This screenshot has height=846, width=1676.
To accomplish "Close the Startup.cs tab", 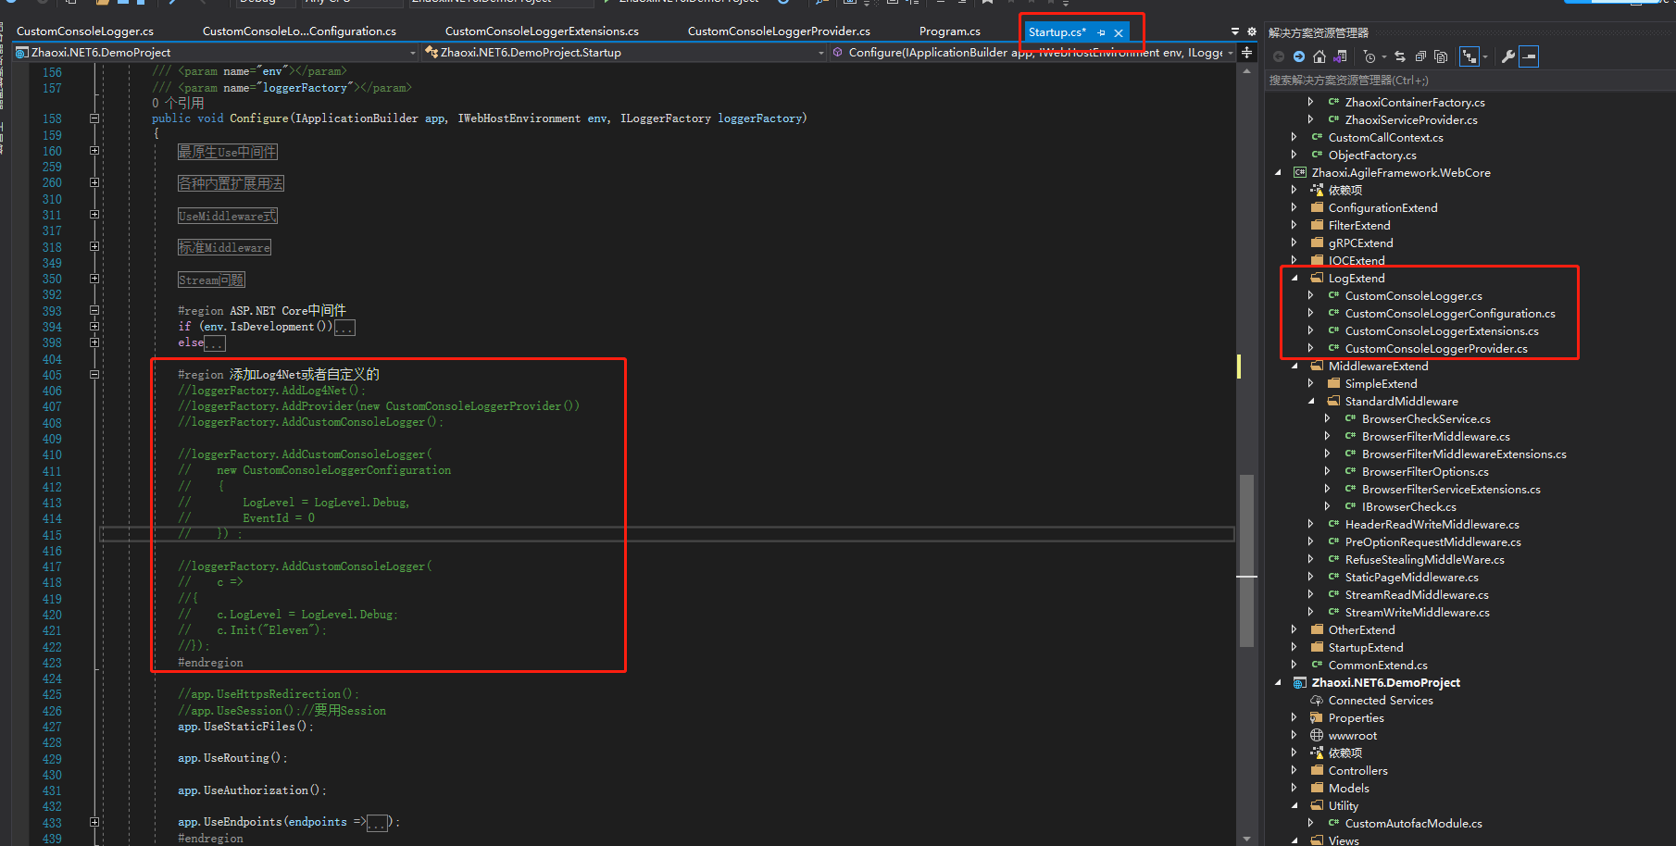I will pyautogui.click(x=1119, y=32).
